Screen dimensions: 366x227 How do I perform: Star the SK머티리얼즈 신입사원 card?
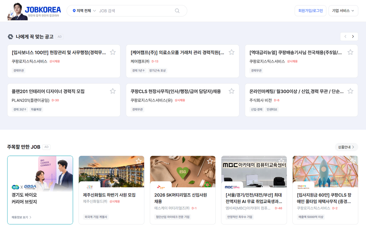[x=210, y=161]
